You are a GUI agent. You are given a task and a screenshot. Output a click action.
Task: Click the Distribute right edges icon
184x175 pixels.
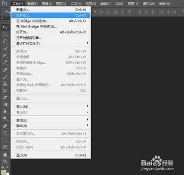click(174, 12)
